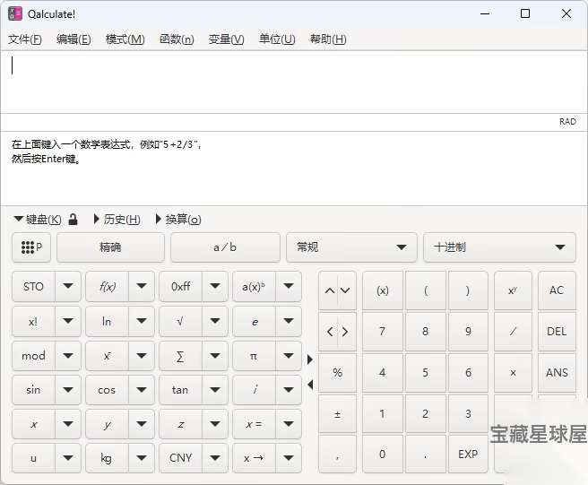Click the up arrow history navigation key

click(329, 290)
